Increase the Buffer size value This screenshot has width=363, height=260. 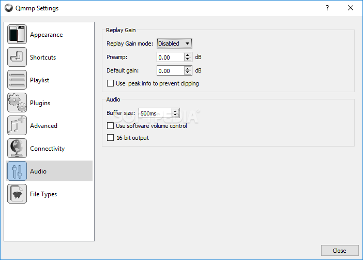(175, 111)
